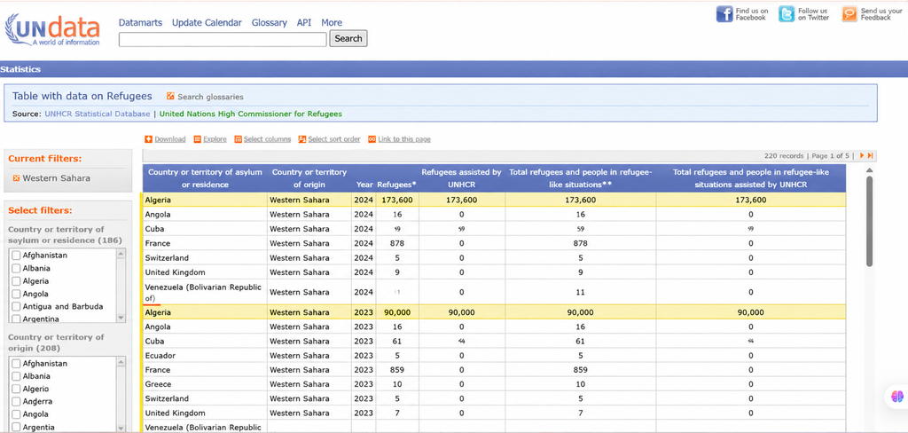Viewport: 908px width, 433px height.
Task: Open the Explore link
Action: (215, 139)
